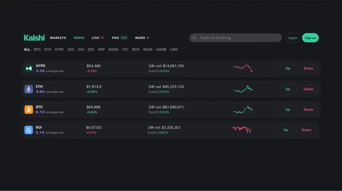Viewport: 342px width, 191px height.
Task: Filter by the SUI tab
Action: tap(81, 50)
